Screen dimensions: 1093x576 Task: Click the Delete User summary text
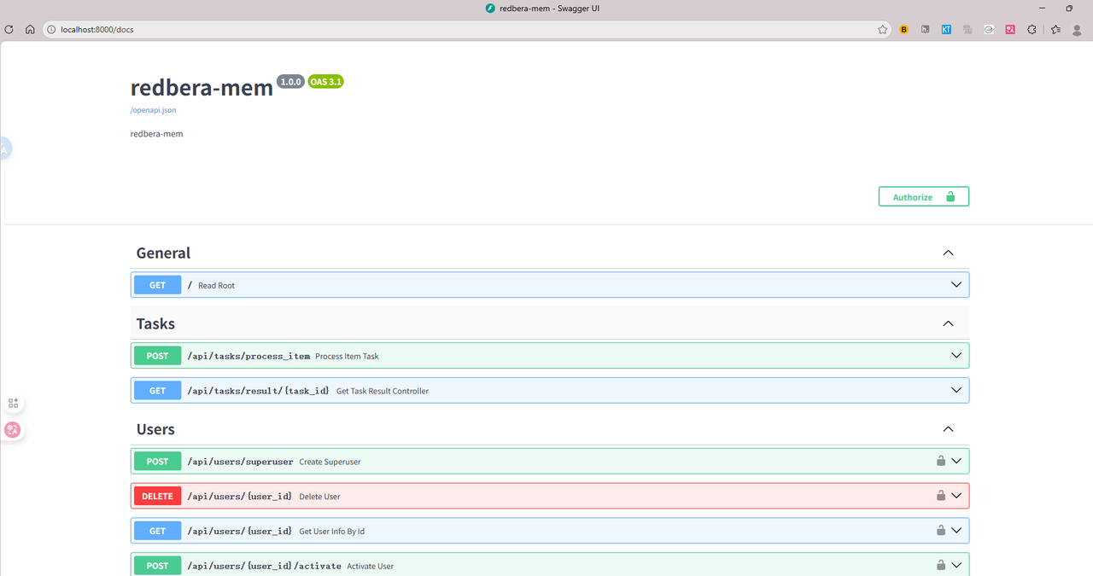[319, 497]
